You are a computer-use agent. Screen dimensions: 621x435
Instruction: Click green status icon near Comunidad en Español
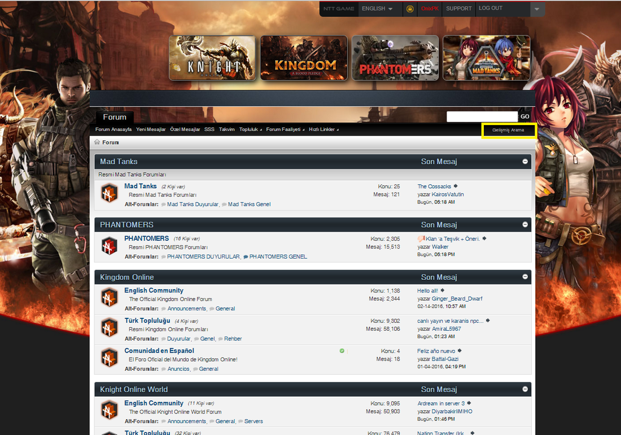tap(342, 351)
